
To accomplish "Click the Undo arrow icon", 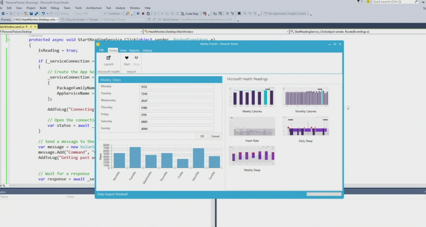I will [x=43, y=14].
